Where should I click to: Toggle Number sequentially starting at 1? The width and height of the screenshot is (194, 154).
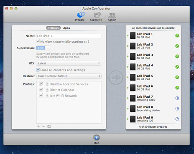38,41
